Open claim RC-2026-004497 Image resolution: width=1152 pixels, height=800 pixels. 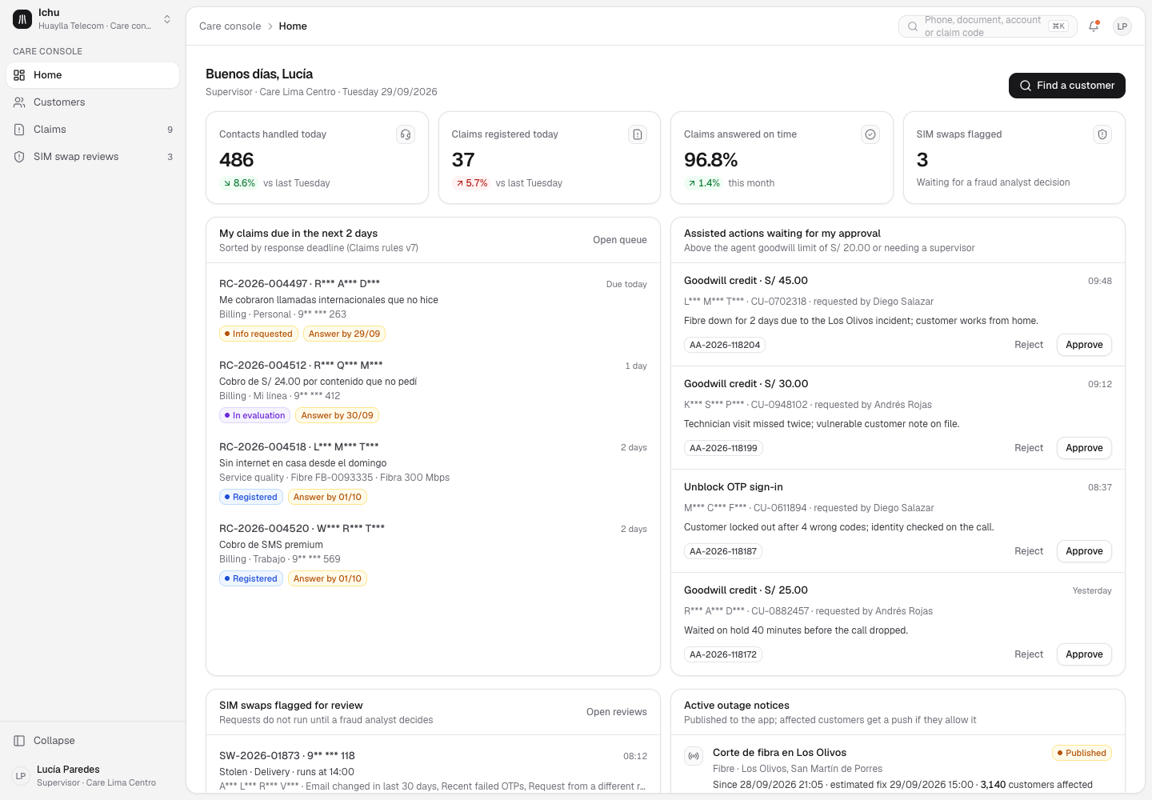pos(433,309)
